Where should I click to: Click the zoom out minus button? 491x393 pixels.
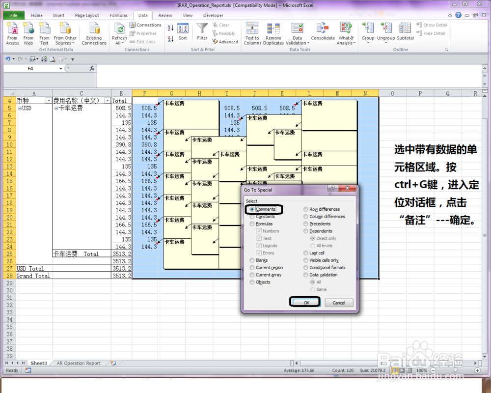(433, 370)
